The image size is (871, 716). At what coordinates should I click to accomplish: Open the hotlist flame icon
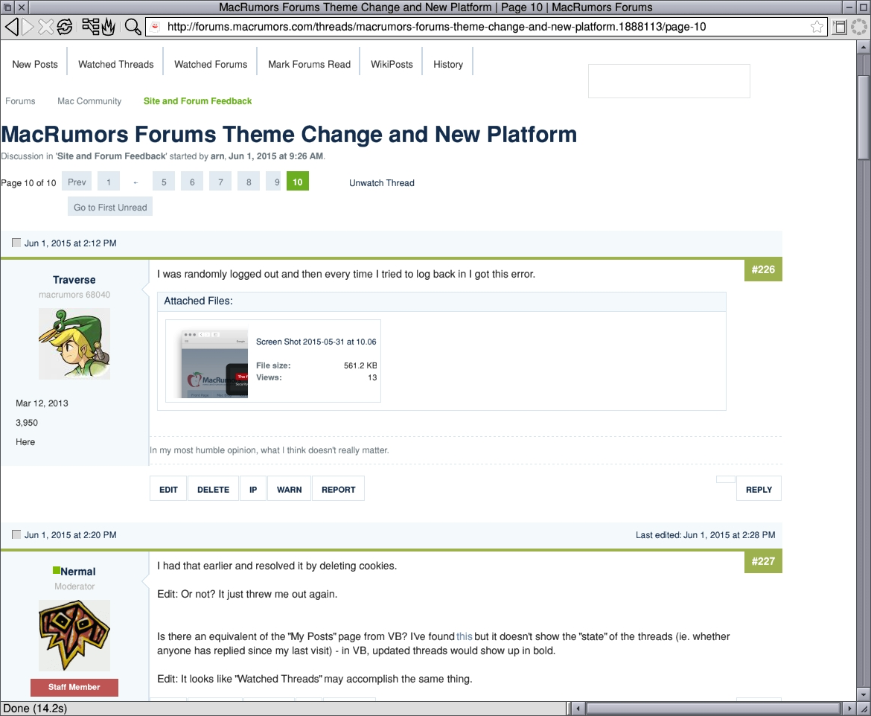(x=108, y=26)
